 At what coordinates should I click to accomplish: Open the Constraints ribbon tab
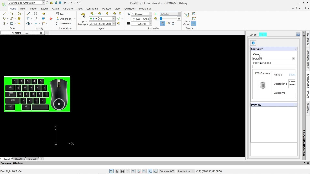point(92,9)
